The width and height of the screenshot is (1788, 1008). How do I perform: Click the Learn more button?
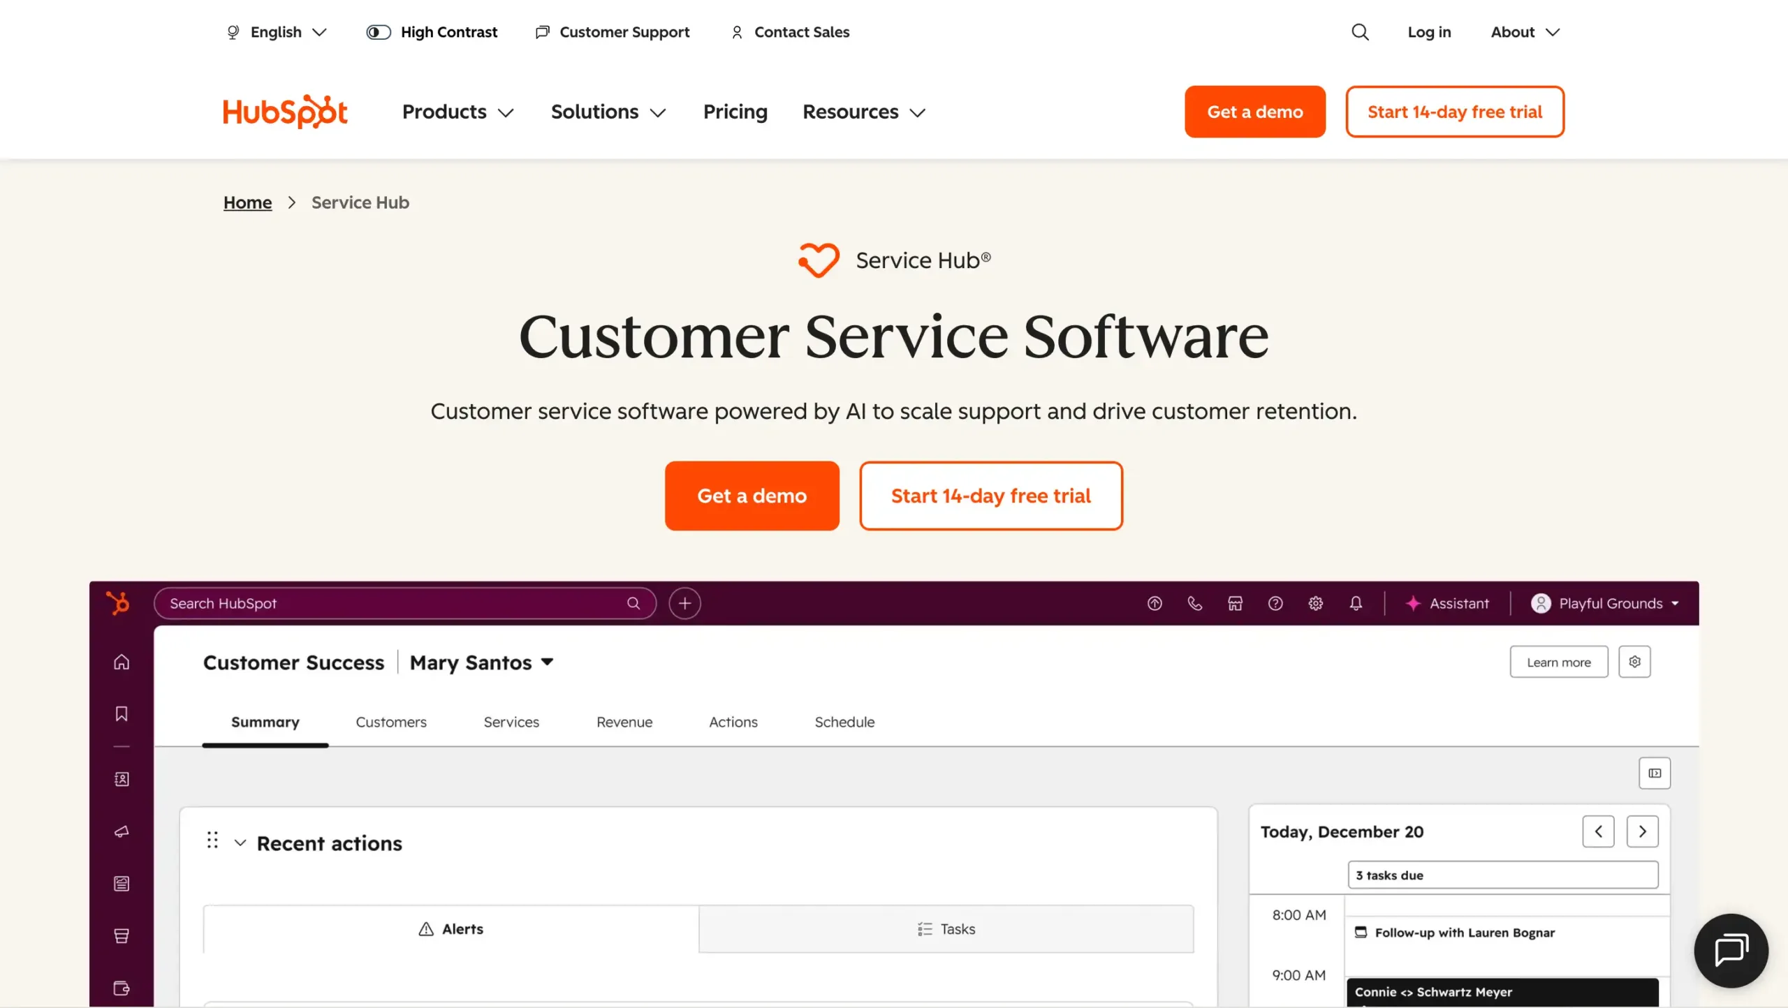coord(1559,662)
